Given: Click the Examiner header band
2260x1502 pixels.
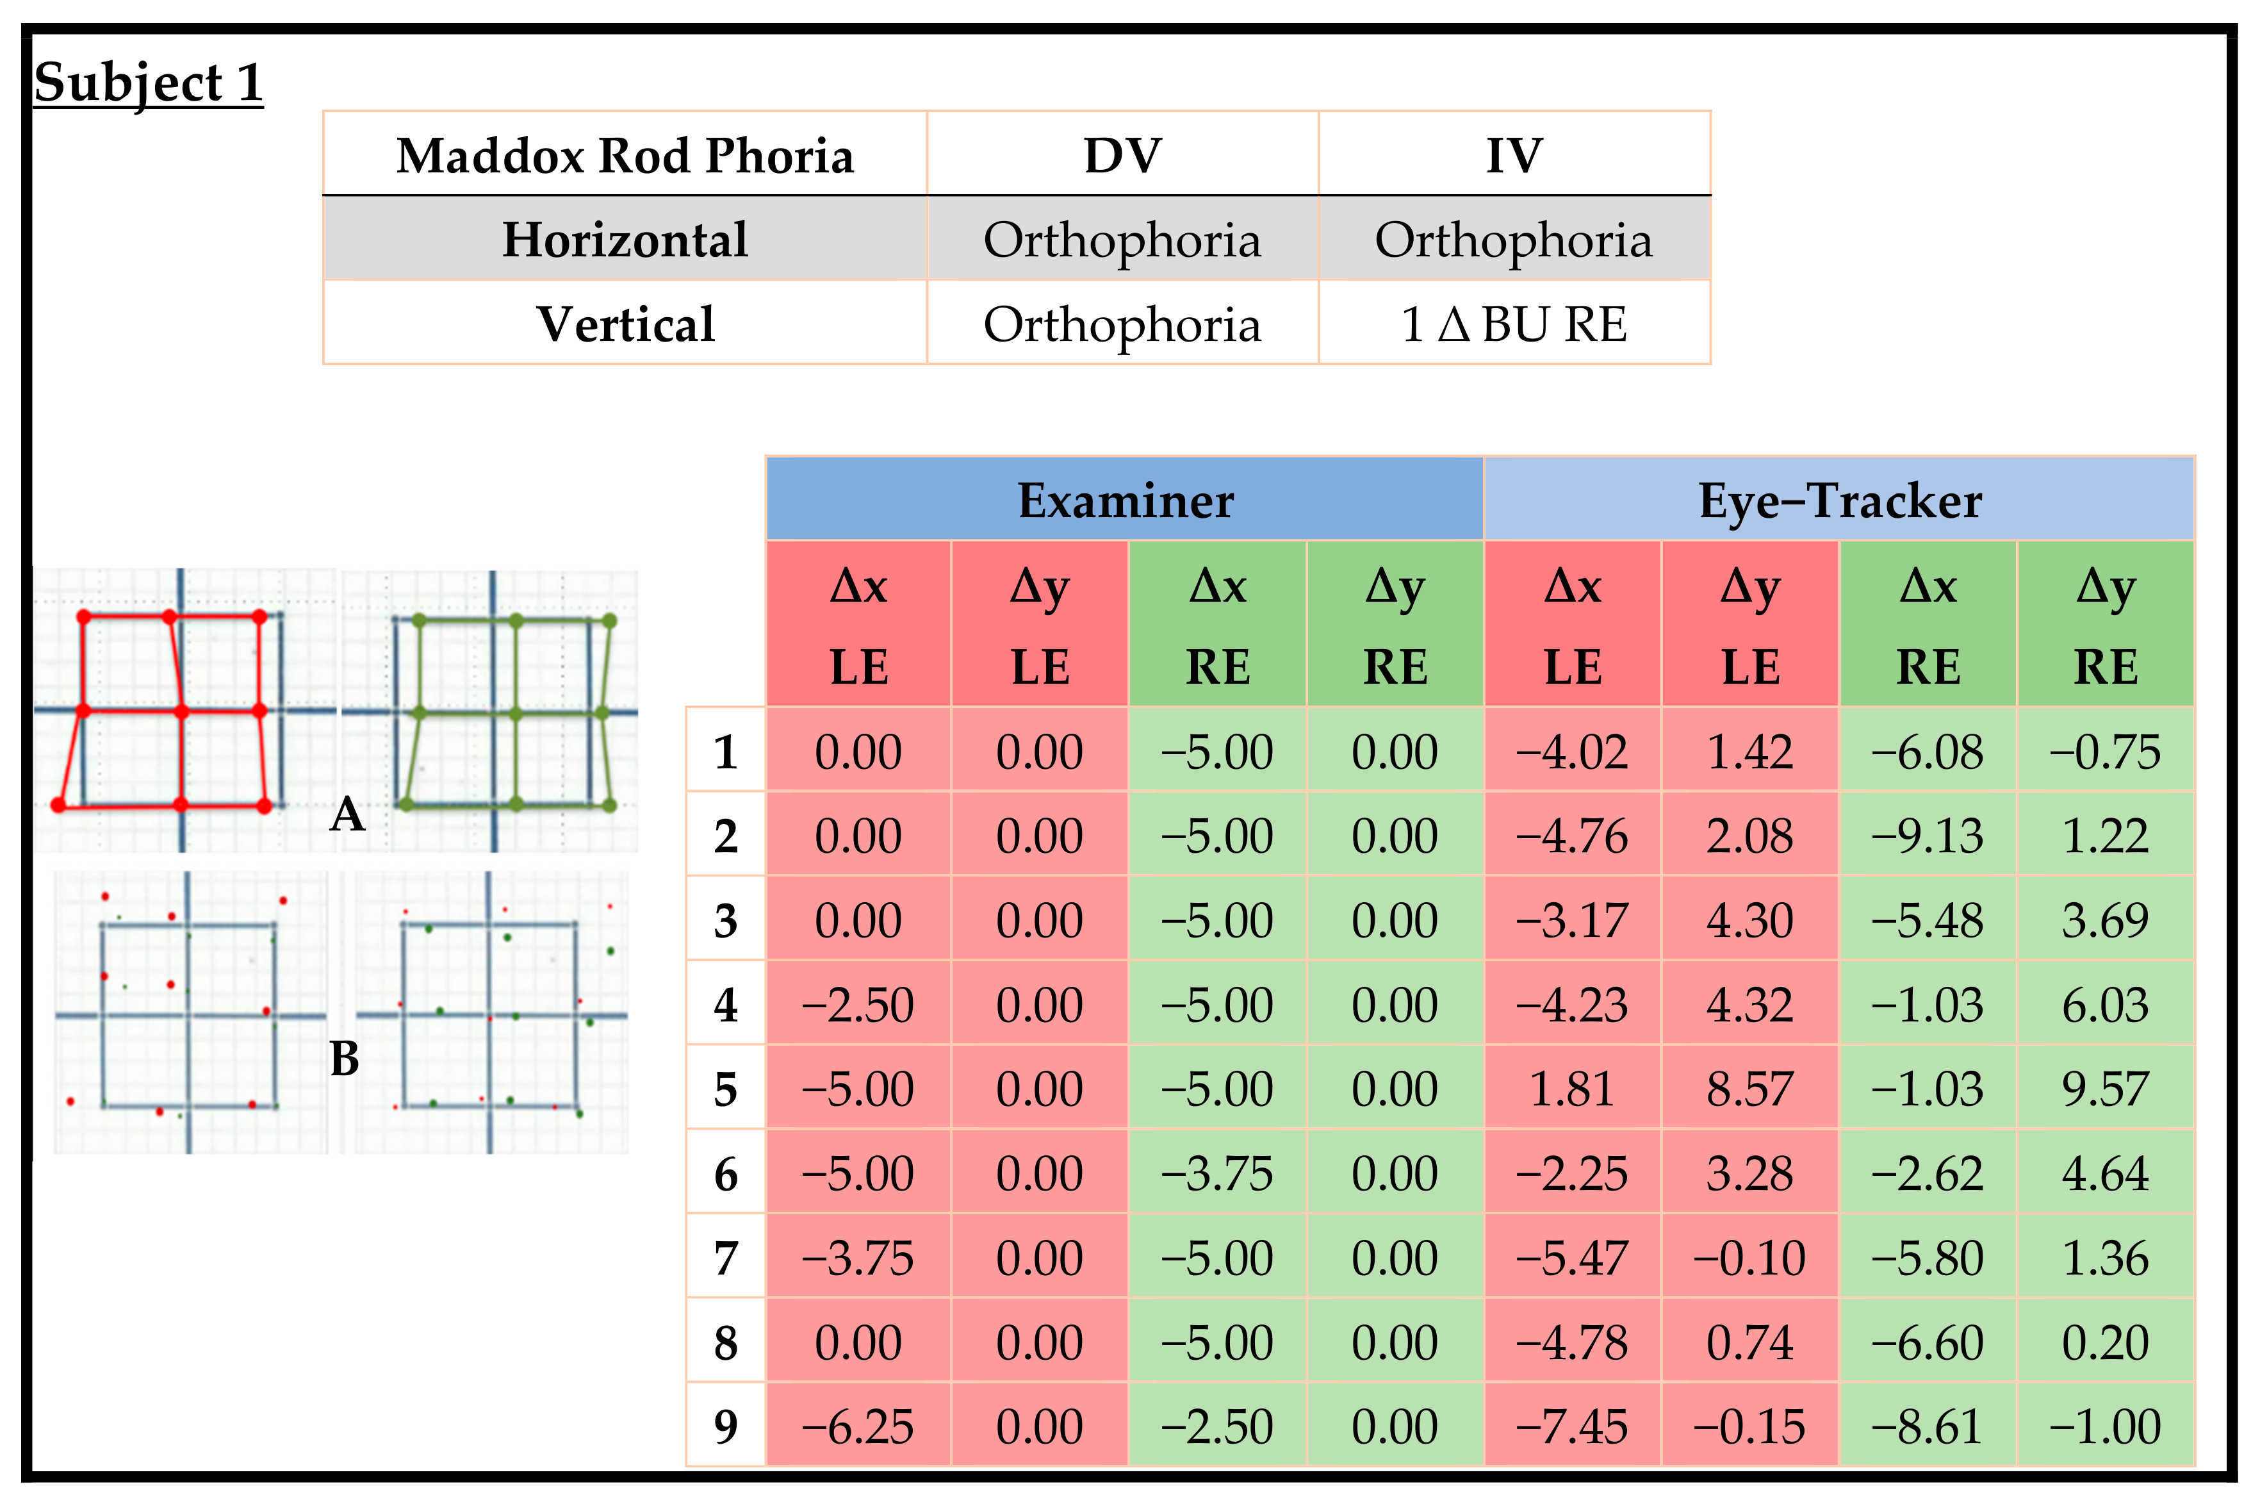Looking at the screenshot, I should (1126, 500).
